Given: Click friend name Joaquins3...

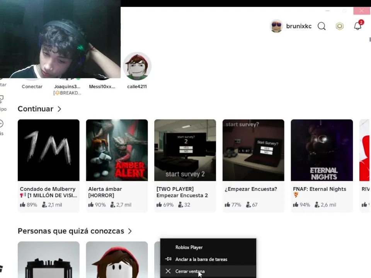Looking at the screenshot, I should 67,86.
